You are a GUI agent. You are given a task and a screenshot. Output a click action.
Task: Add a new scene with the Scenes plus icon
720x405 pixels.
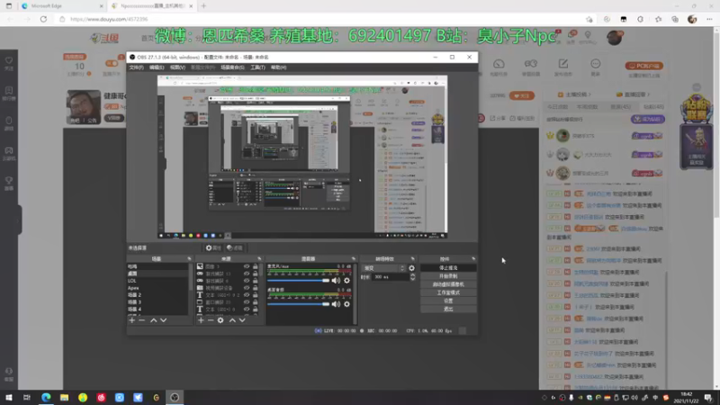coord(132,320)
